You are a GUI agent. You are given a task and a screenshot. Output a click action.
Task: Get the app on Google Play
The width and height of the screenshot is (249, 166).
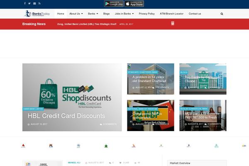(114, 4)
